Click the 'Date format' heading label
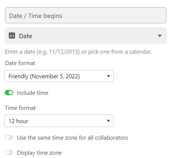 (x=20, y=63)
